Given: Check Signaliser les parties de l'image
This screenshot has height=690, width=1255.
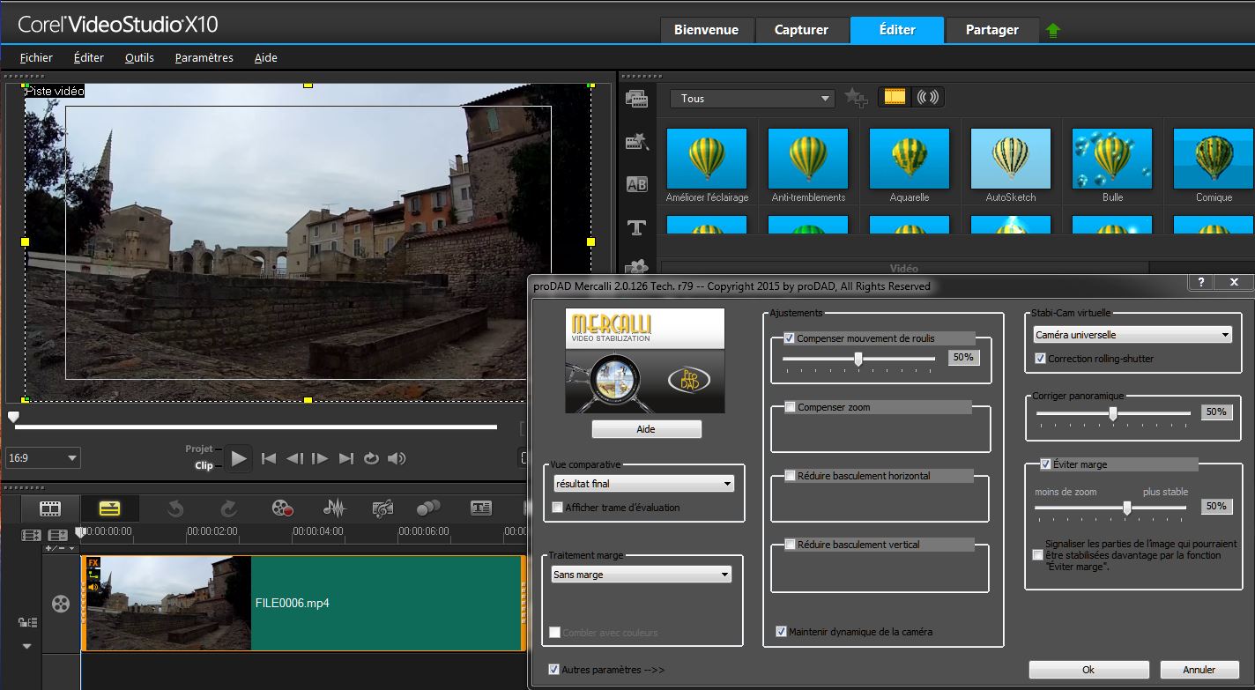Looking at the screenshot, I should coord(1037,555).
